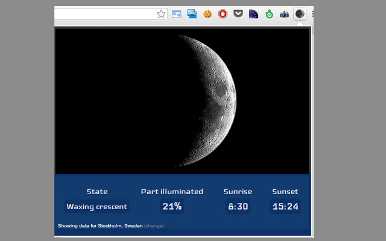The image size is (386, 241).
Task: Save page with the Pocket extension icon
Action: click(x=238, y=13)
